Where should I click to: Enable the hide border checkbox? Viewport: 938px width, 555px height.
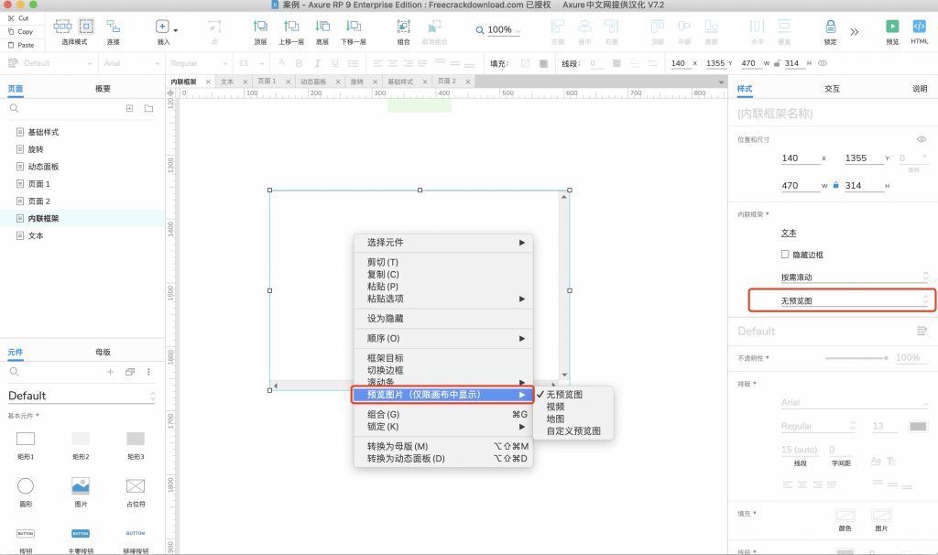click(784, 255)
